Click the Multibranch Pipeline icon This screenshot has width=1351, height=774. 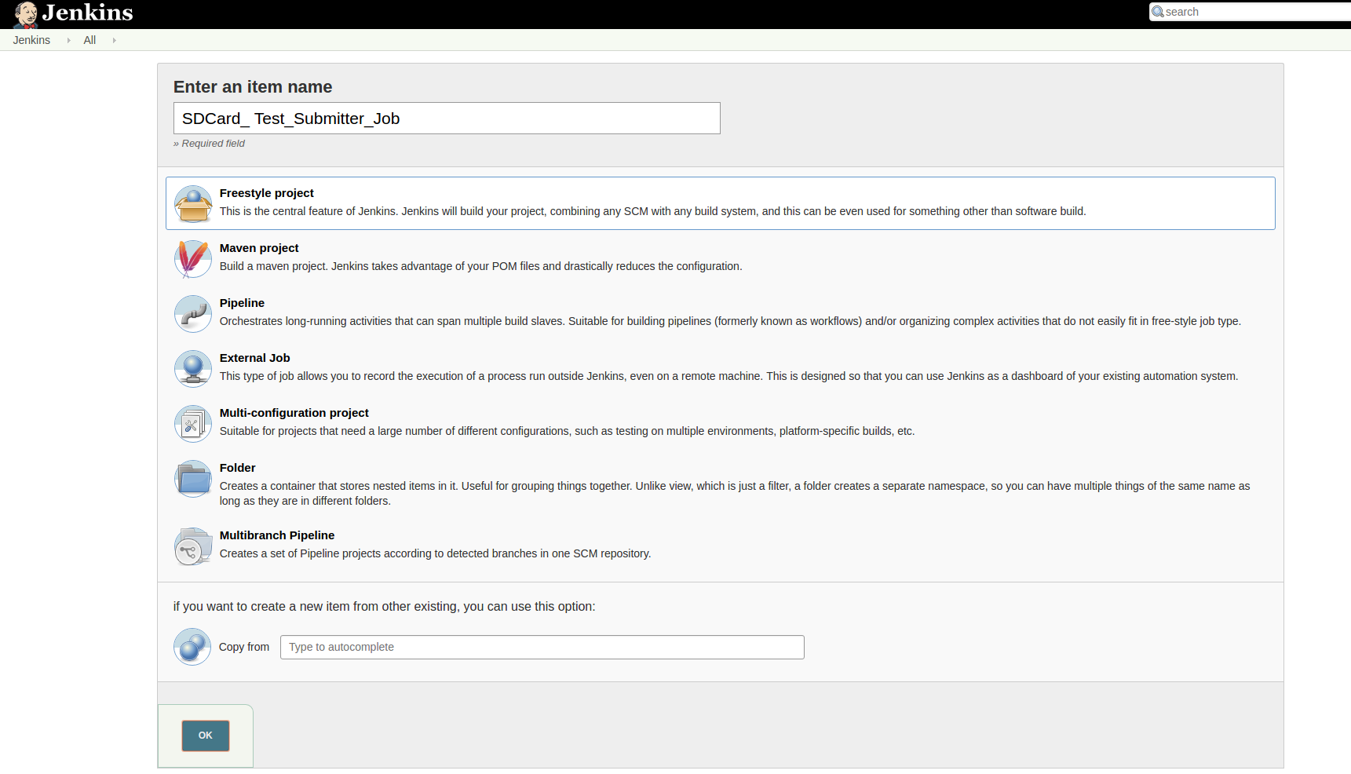pos(193,546)
